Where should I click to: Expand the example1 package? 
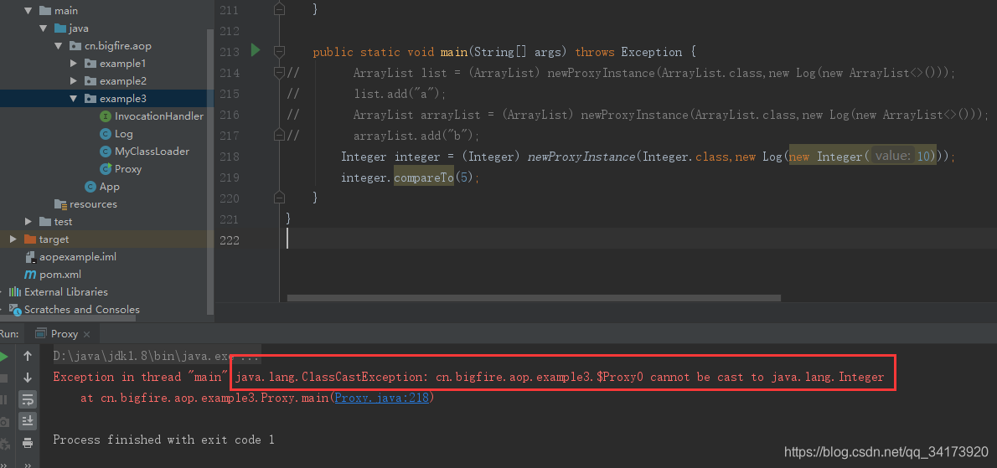click(x=74, y=64)
